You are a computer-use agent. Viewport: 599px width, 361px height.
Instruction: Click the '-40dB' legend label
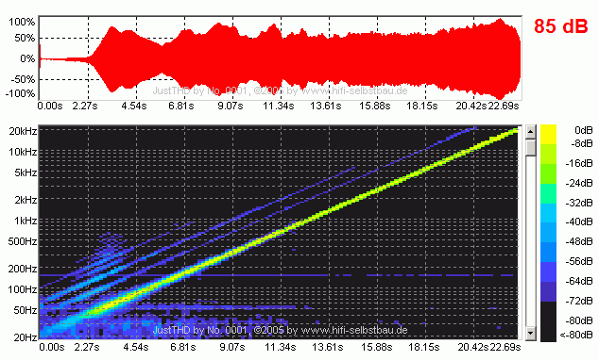(579, 222)
